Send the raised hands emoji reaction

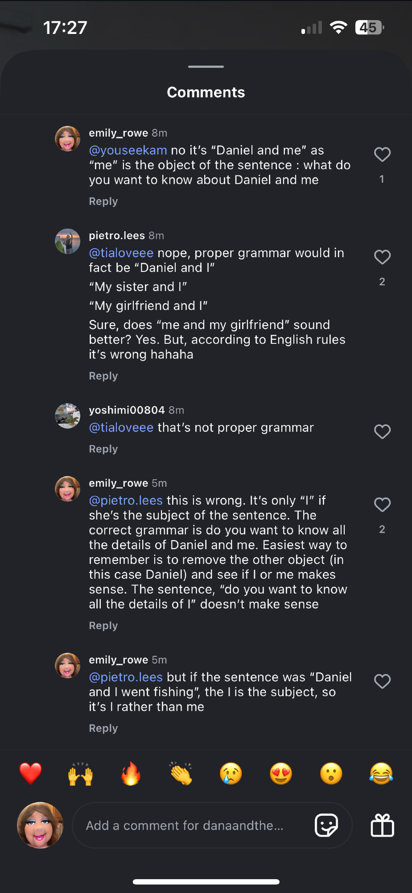click(x=81, y=774)
